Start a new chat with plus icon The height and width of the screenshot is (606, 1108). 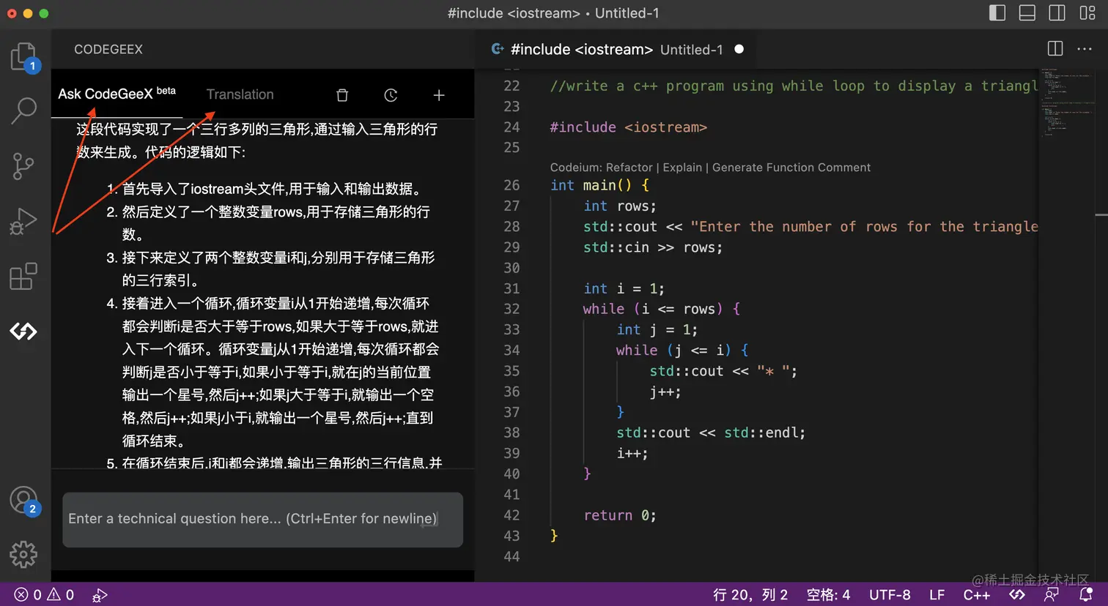pyautogui.click(x=438, y=94)
